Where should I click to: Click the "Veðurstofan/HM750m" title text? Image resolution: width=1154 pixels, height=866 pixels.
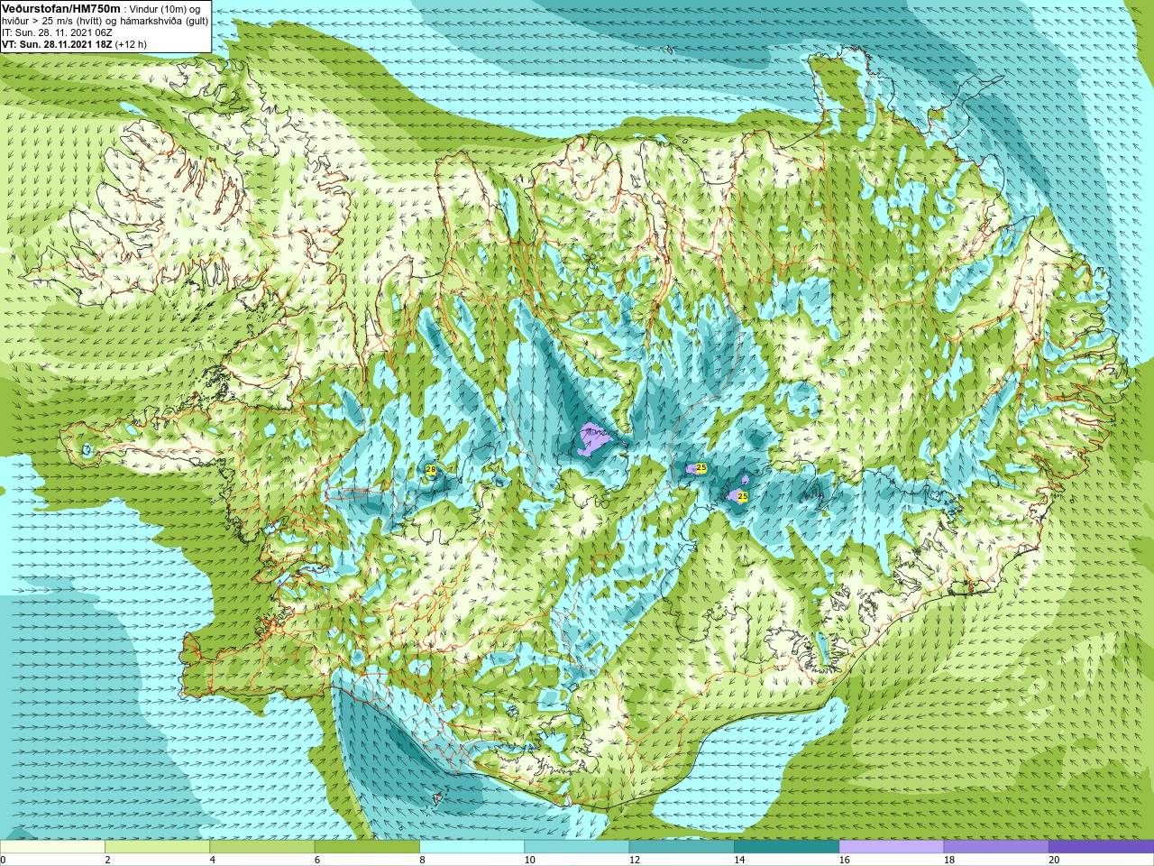tap(60, 8)
